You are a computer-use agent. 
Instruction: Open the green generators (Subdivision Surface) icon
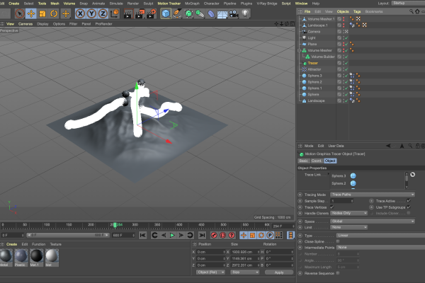point(188,13)
